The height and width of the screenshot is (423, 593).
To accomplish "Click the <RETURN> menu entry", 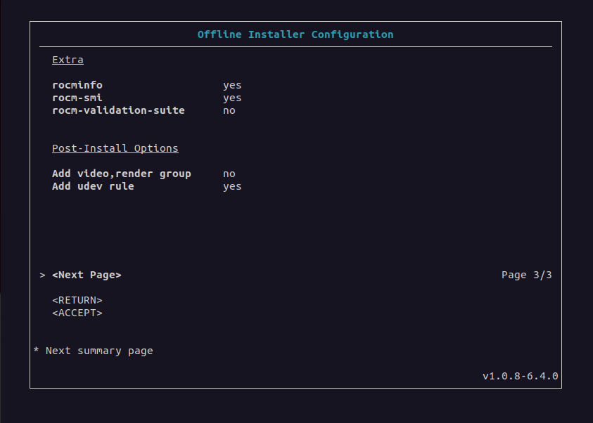I will click(77, 300).
